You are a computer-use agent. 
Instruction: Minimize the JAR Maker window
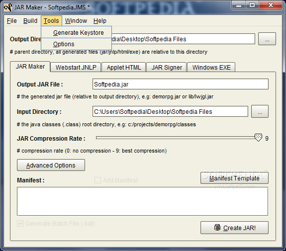coord(239,5)
